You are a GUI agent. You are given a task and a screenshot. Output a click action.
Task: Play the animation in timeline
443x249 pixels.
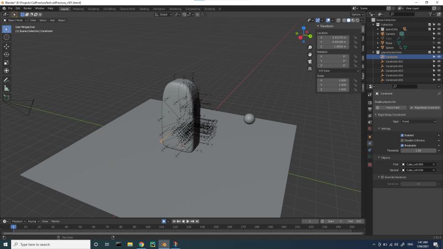(x=188, y=221)
